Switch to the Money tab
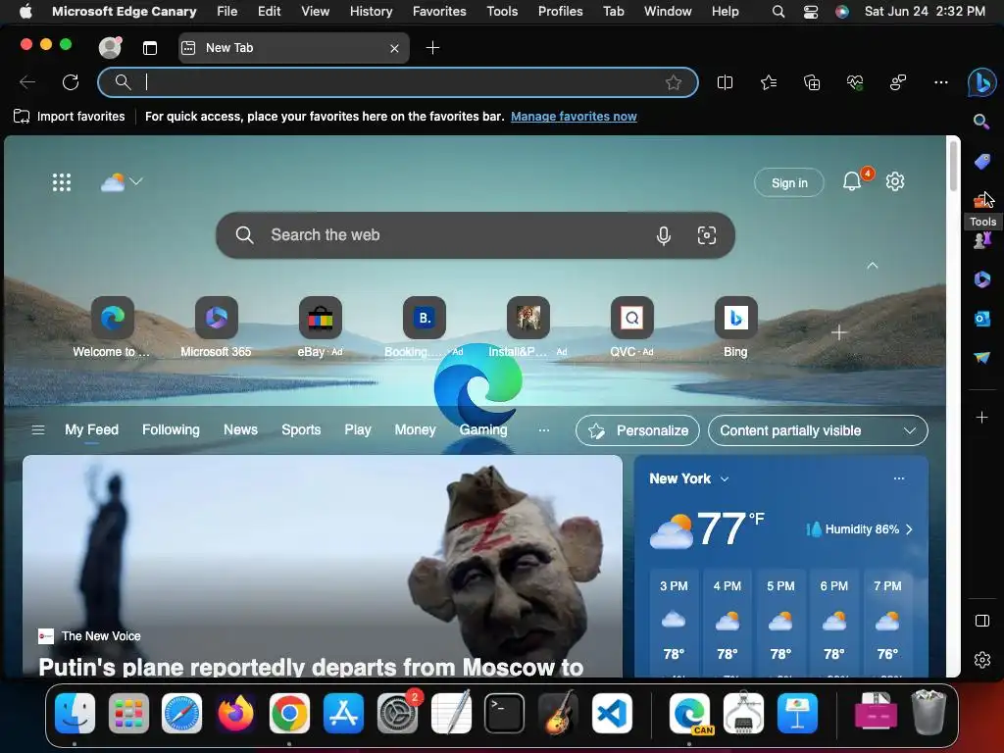 point(415,430)
